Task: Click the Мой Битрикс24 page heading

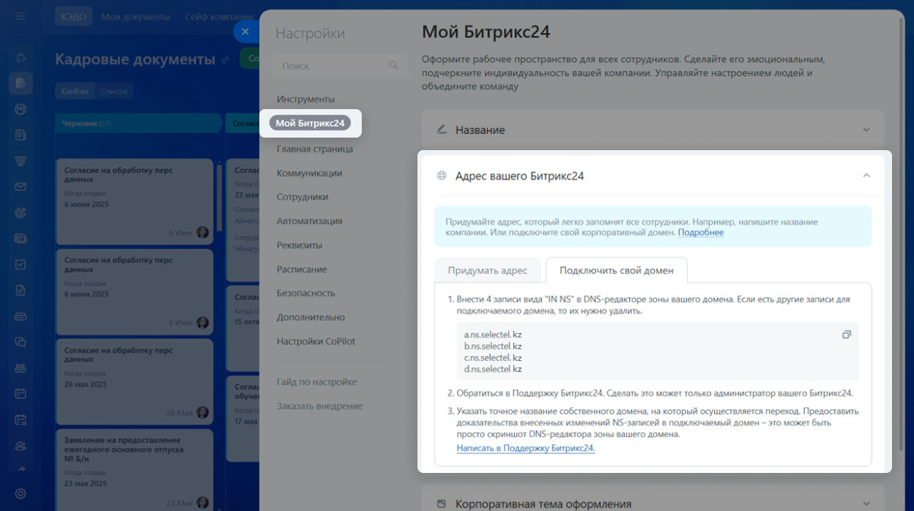Action: pos(486,31)
